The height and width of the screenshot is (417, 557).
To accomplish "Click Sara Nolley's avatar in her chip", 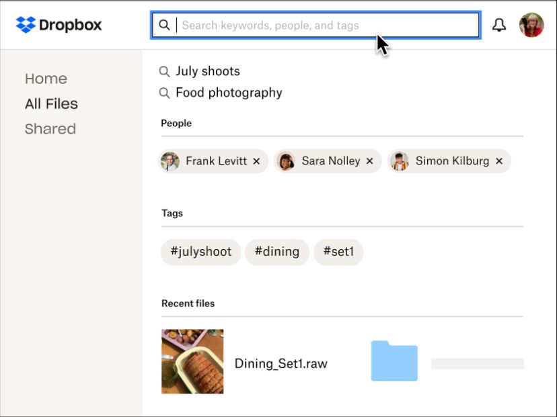I will pyautogui.click(x=286, y=161).
